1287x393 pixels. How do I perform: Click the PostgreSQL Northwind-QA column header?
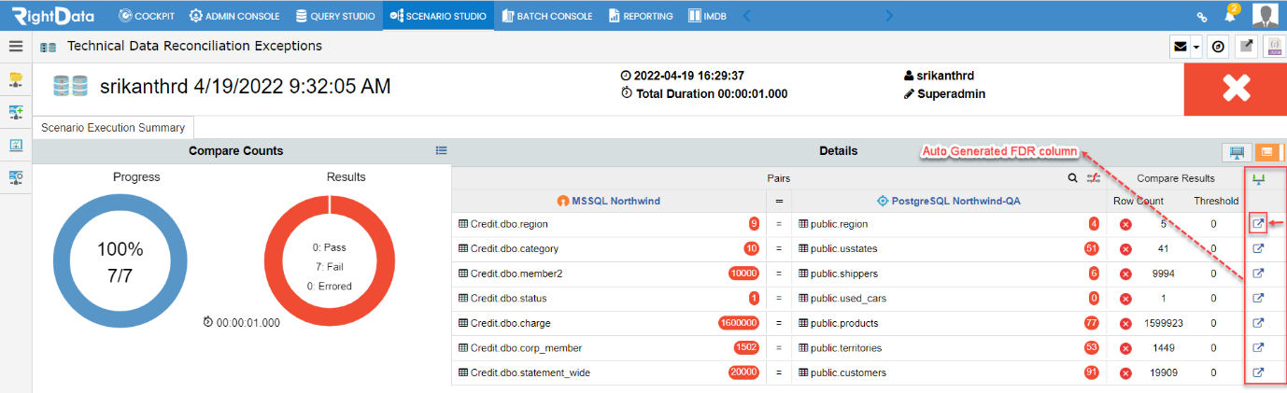tap(948, 200)
